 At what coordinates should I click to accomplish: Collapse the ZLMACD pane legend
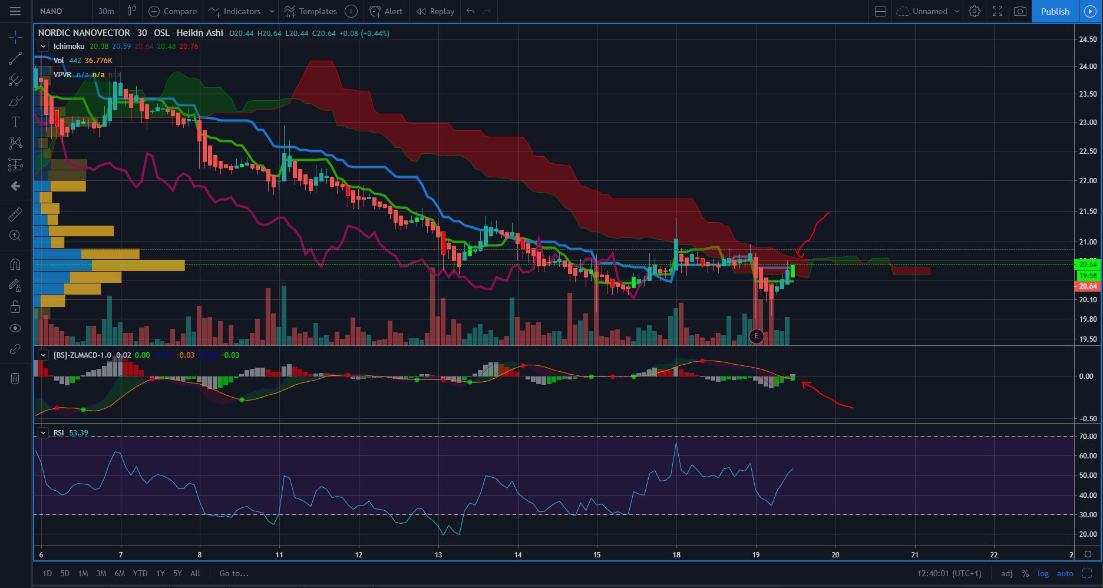(43, 355)
